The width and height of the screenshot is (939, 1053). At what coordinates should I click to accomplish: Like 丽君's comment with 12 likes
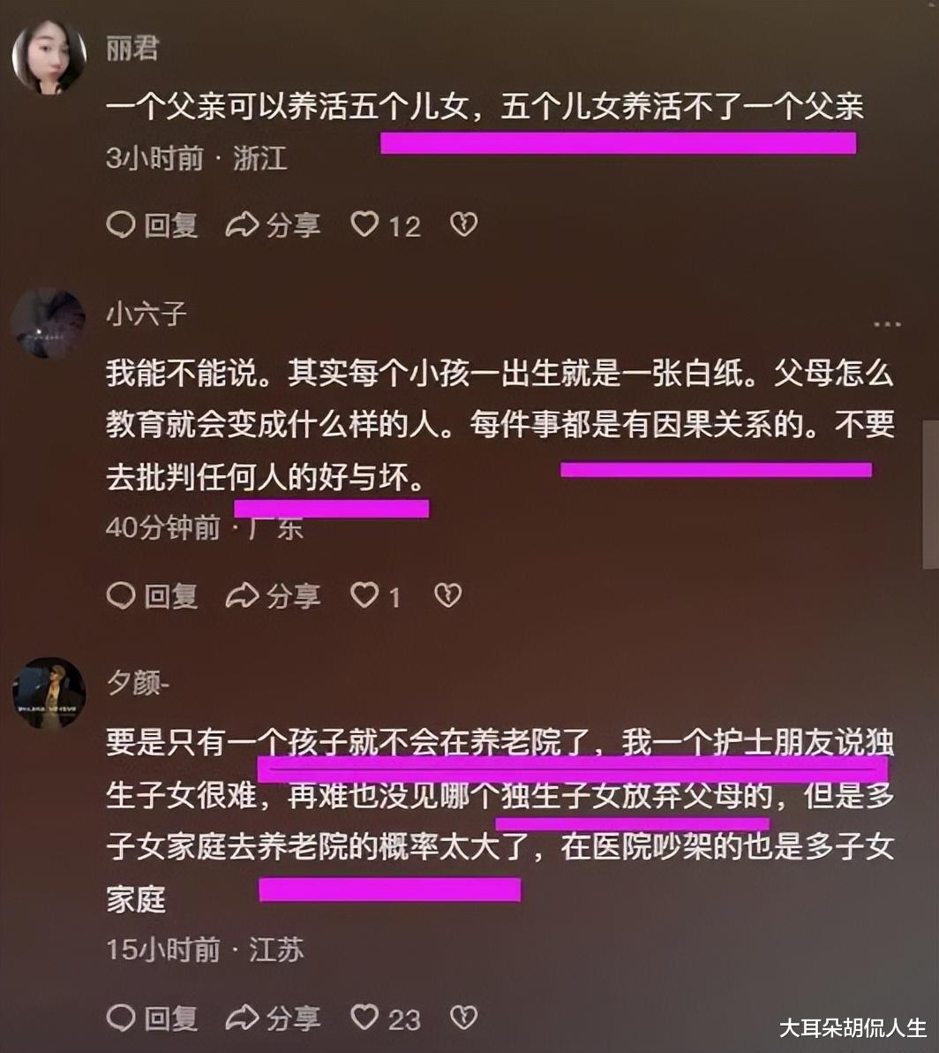coord(387,225)
